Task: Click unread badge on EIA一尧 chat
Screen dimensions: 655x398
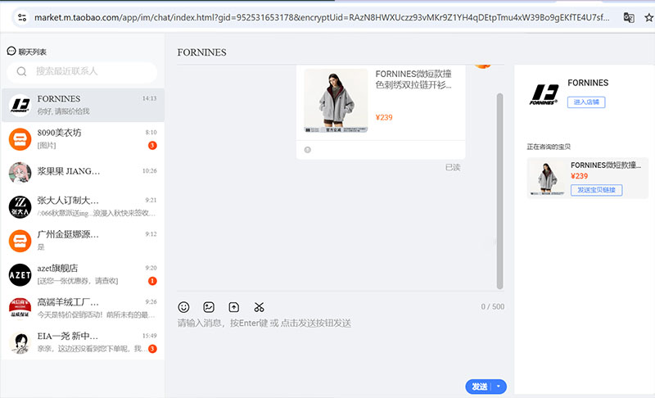Action: 152,349
